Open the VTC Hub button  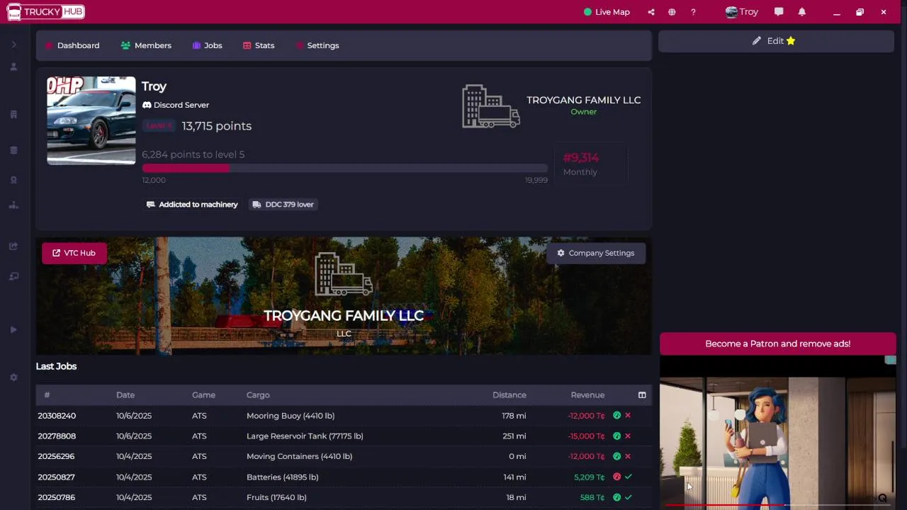click(x=74, y=253)
